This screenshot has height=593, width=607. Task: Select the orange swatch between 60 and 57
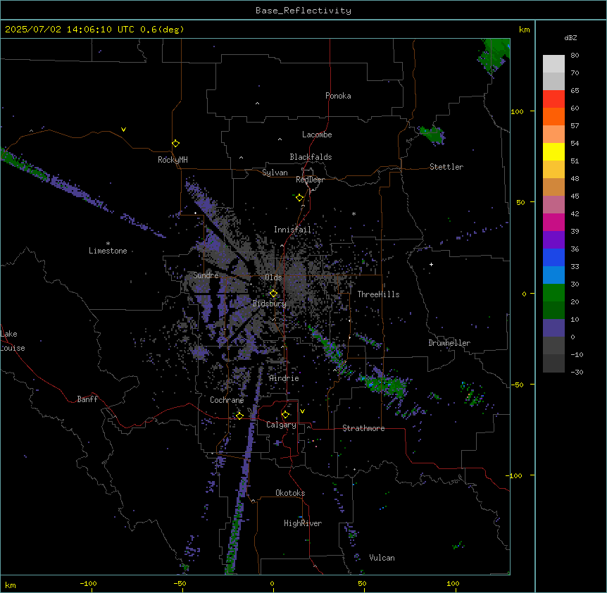[x=553, y=116]
